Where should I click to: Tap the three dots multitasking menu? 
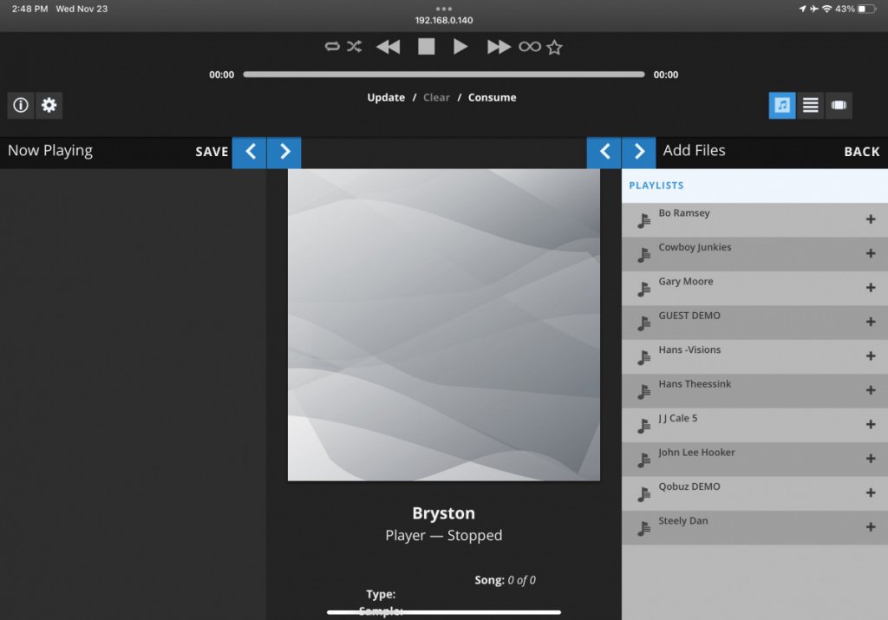click(x=444, y=9)
